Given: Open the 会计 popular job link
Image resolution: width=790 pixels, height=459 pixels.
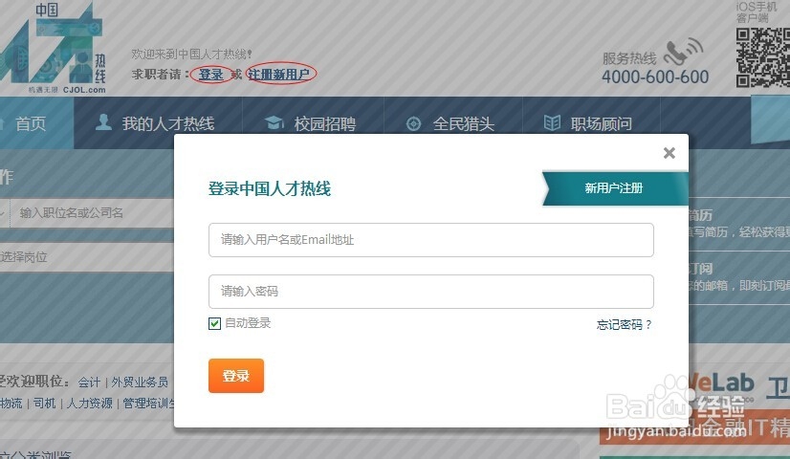Looking at the screenshot, I should [x=89, y=382].
